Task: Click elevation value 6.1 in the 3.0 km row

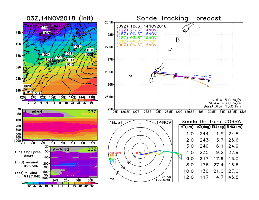Action: (x=220, y=146)
